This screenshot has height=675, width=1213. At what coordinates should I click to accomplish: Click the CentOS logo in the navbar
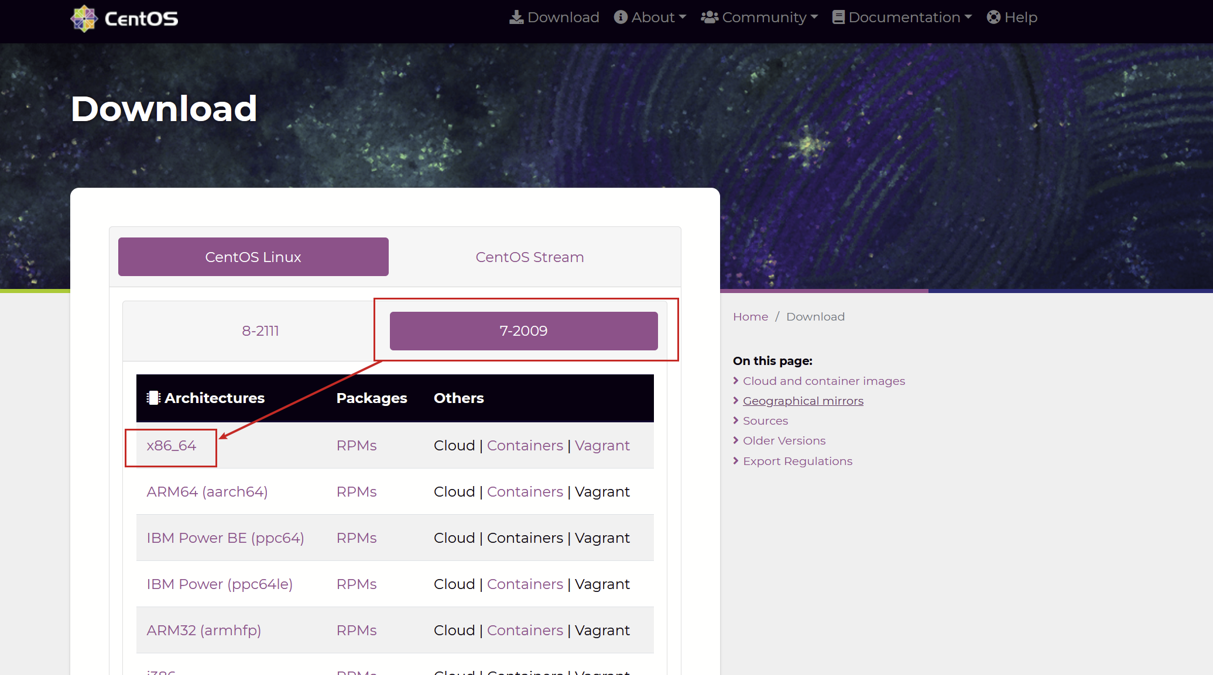[84, 18]
